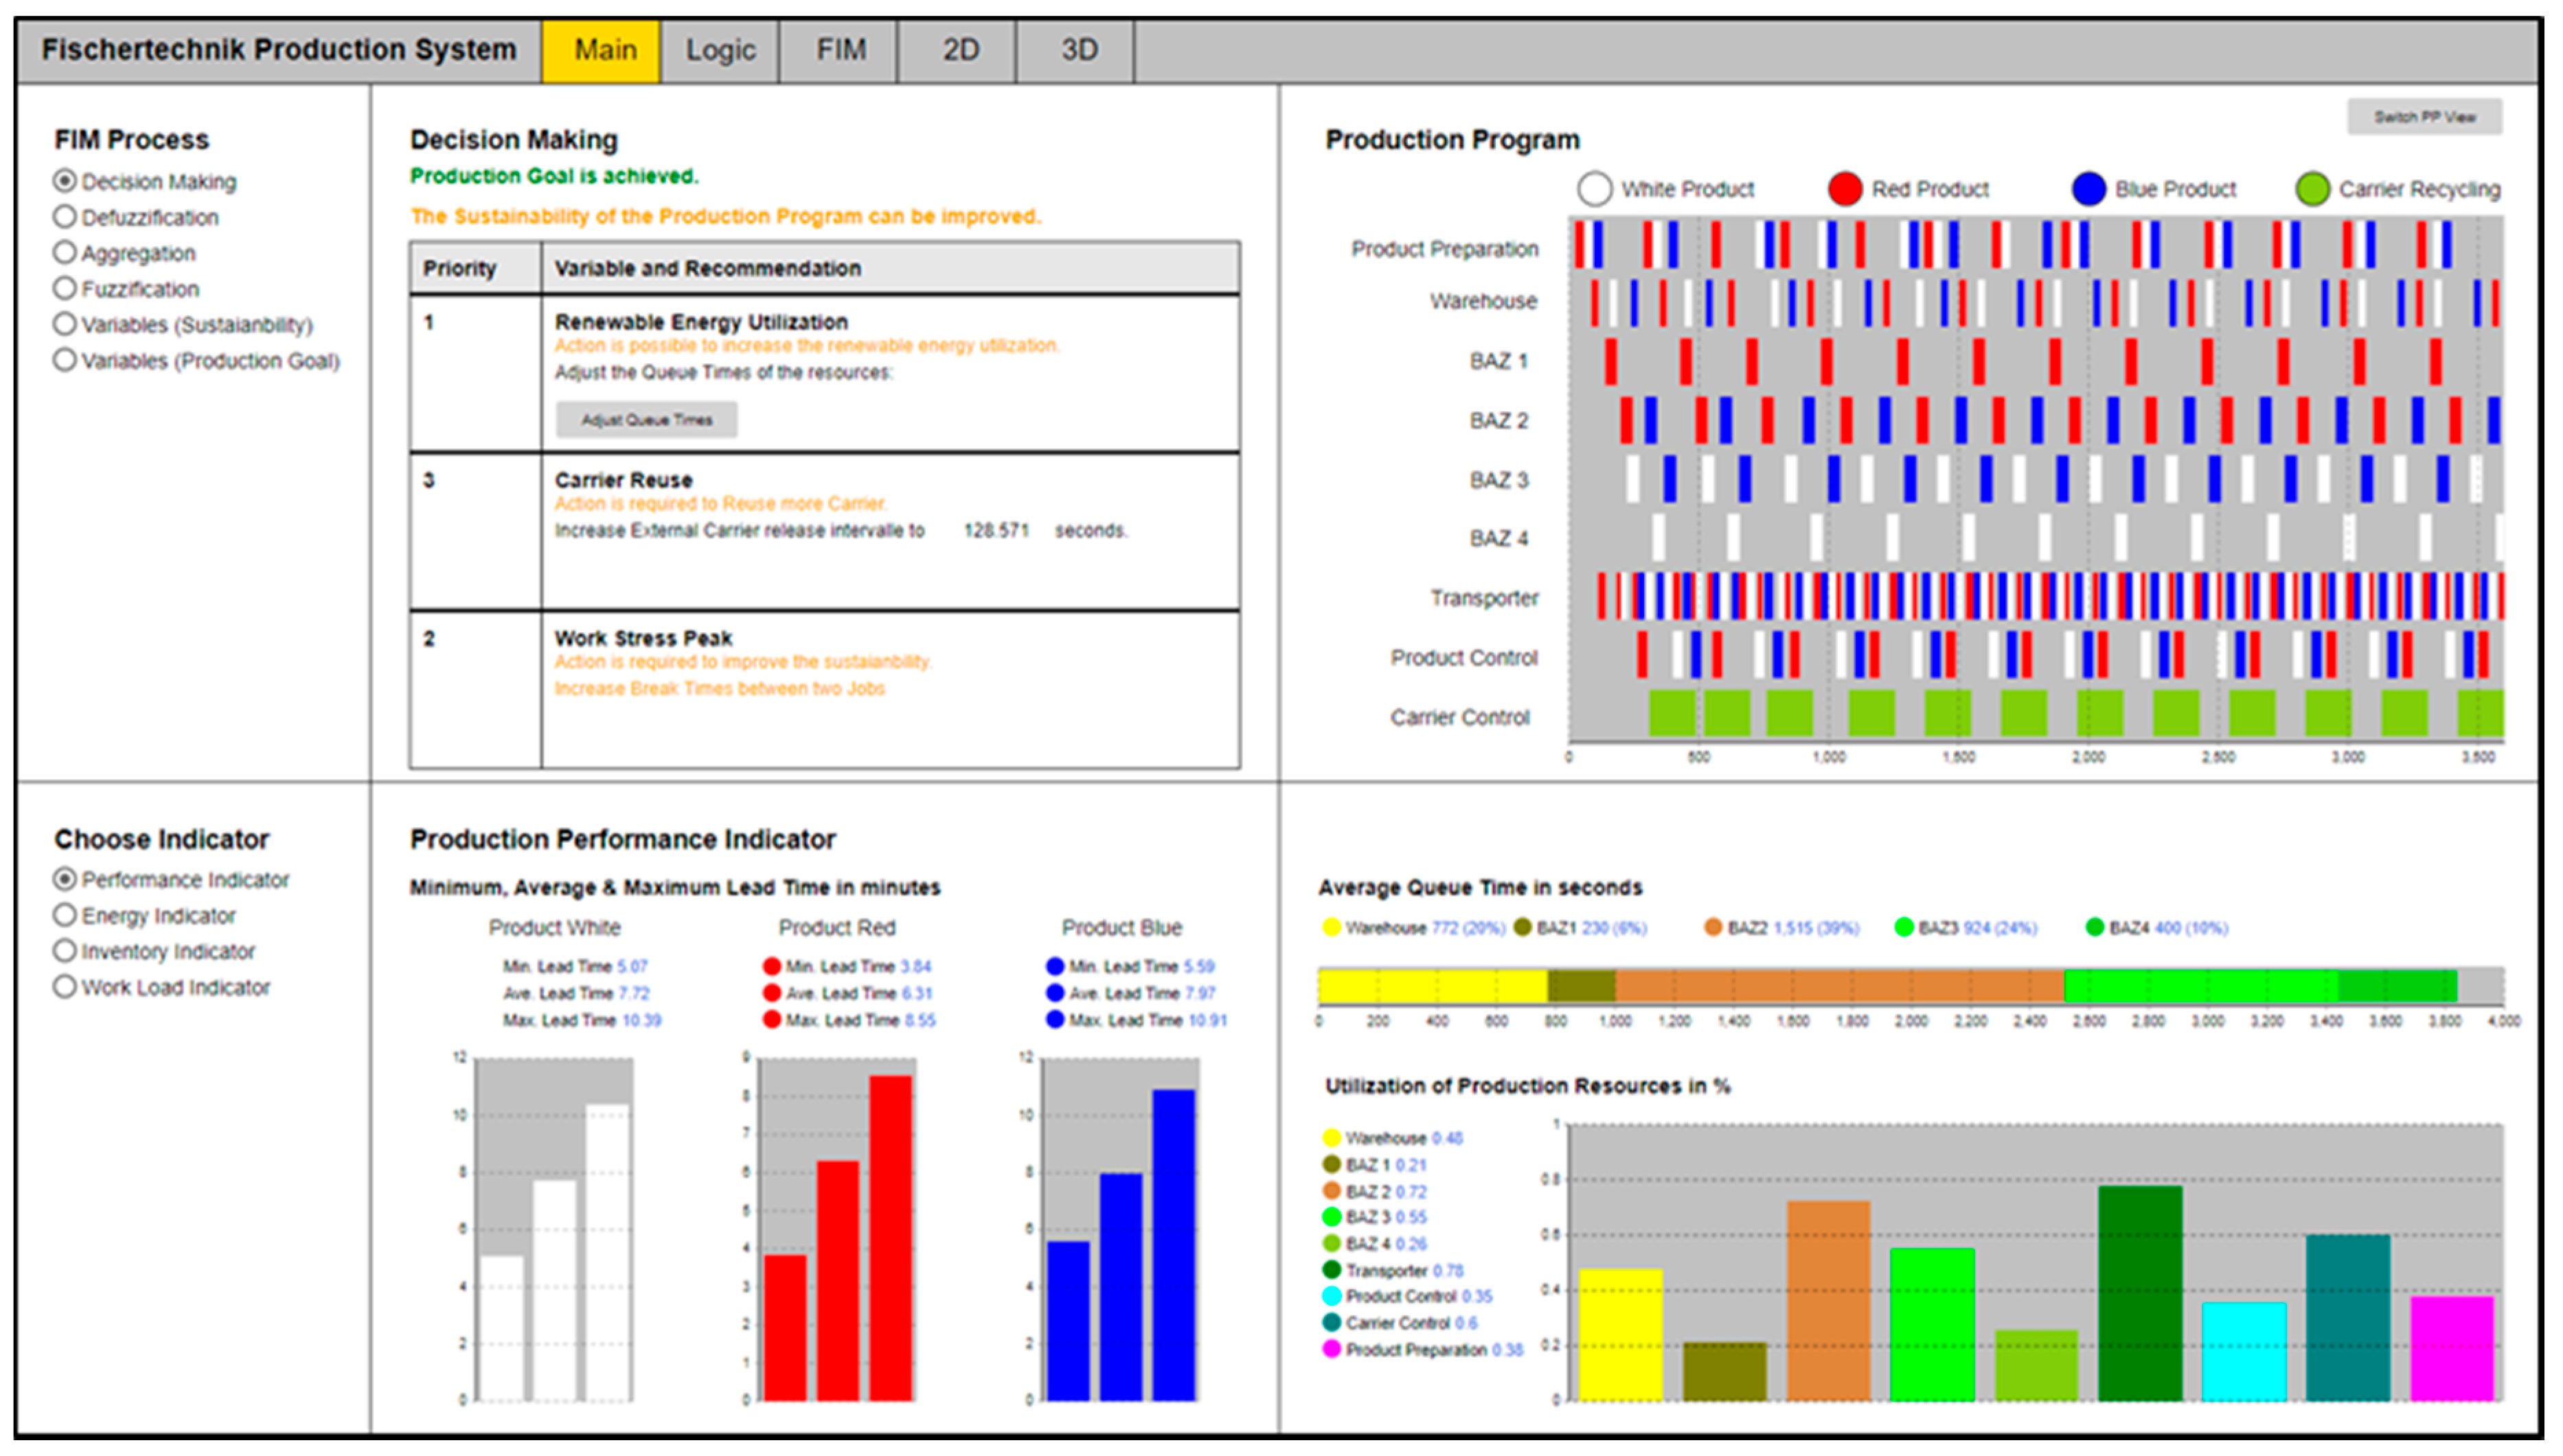Viewport: 2563px width, 1456px height.
Task: Click the orange BAZ2 queue legend dot
Action: pyautogui.click(x=1713, y=928)
